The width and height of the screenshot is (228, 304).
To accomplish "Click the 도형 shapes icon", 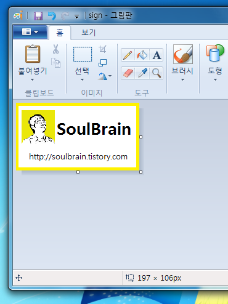I will tap(215, 53).
